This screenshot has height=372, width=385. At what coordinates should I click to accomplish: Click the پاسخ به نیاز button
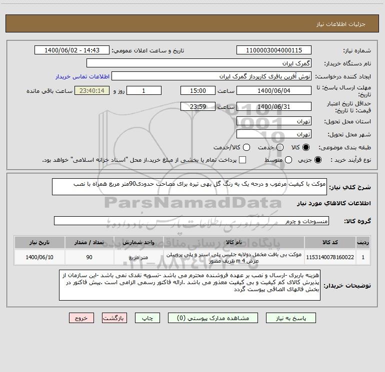click(x=290, y=318)
